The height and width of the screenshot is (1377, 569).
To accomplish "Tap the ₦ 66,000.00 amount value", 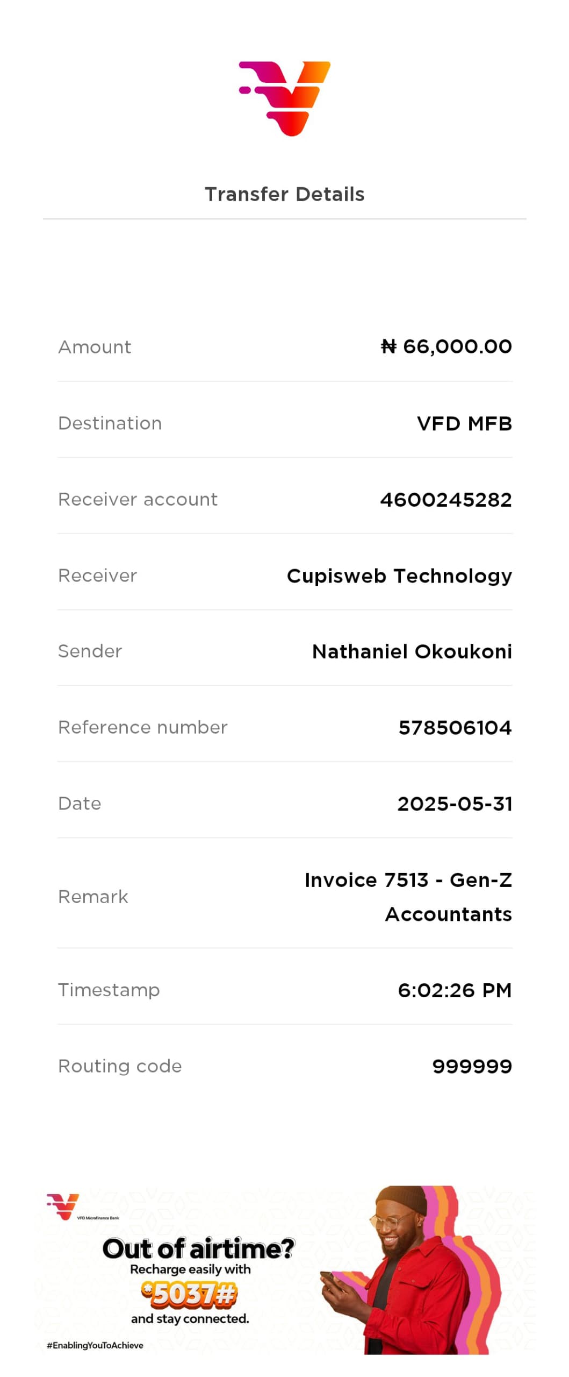I will 446,346.
